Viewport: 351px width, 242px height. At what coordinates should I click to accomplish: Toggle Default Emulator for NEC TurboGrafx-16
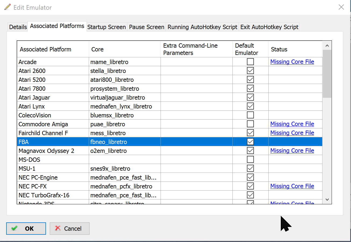(x=250, y=195)
